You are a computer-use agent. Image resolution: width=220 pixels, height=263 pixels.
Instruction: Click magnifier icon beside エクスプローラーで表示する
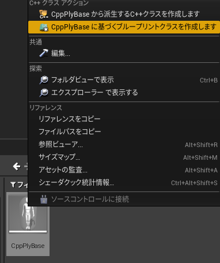[x=44, y=93]
